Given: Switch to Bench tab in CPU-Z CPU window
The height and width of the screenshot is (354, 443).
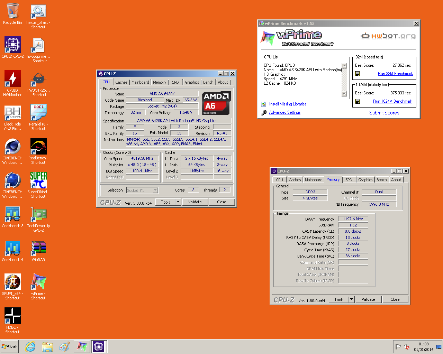Looking at the screenshot, I should (x=208, y=82).
